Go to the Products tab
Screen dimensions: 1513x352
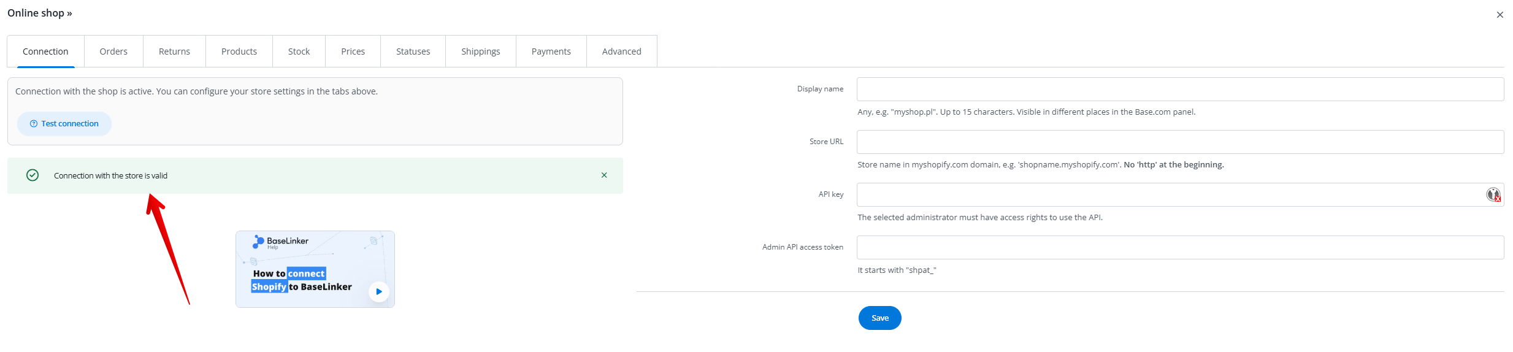(x=239, y=52)
